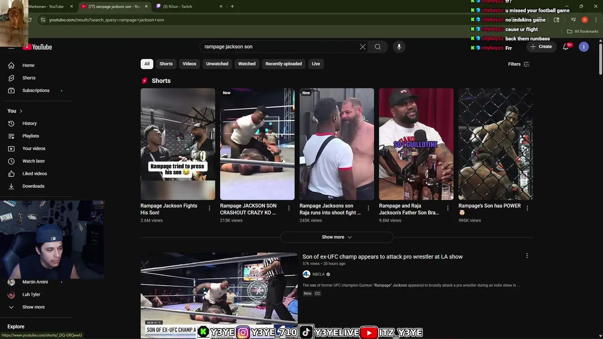603x339 pixels.
Task: Open 'Son of ex-UFC champ appears to attack' title
Action: [x=383, y=257]
